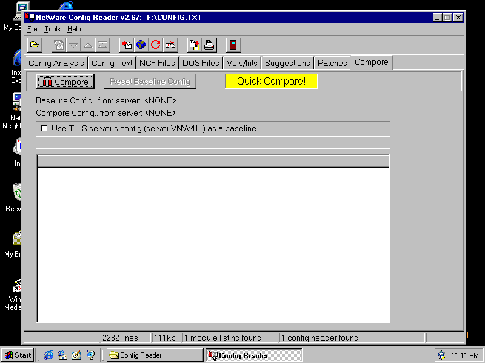Click the Reset Baseline Config button
Image resolution: width=485 pixels, height=363 pixels.
(150, 82)
